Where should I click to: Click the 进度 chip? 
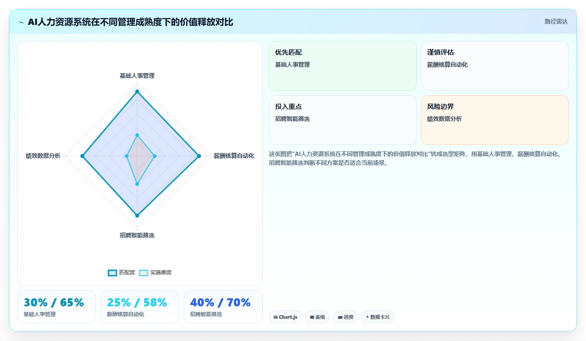[x=345, y=317]
